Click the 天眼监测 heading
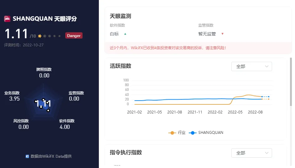295x168 pixels. [x=121, y=16]
